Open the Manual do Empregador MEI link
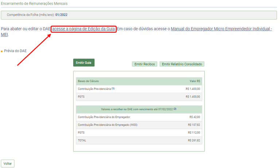Screen dimensions: 280x168 221,29
